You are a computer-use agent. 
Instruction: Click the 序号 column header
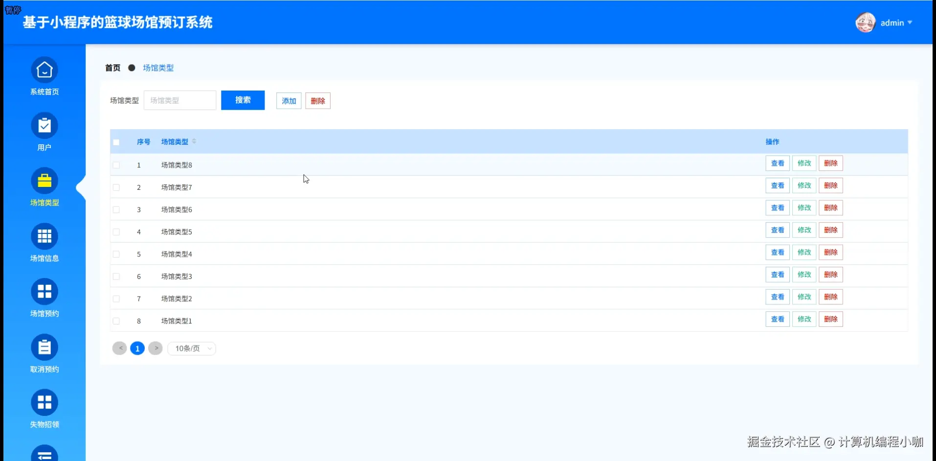(x=143, y=142)
